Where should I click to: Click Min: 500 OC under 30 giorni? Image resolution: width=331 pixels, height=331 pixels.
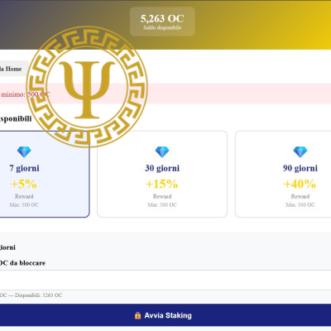(x=162, y=205)
